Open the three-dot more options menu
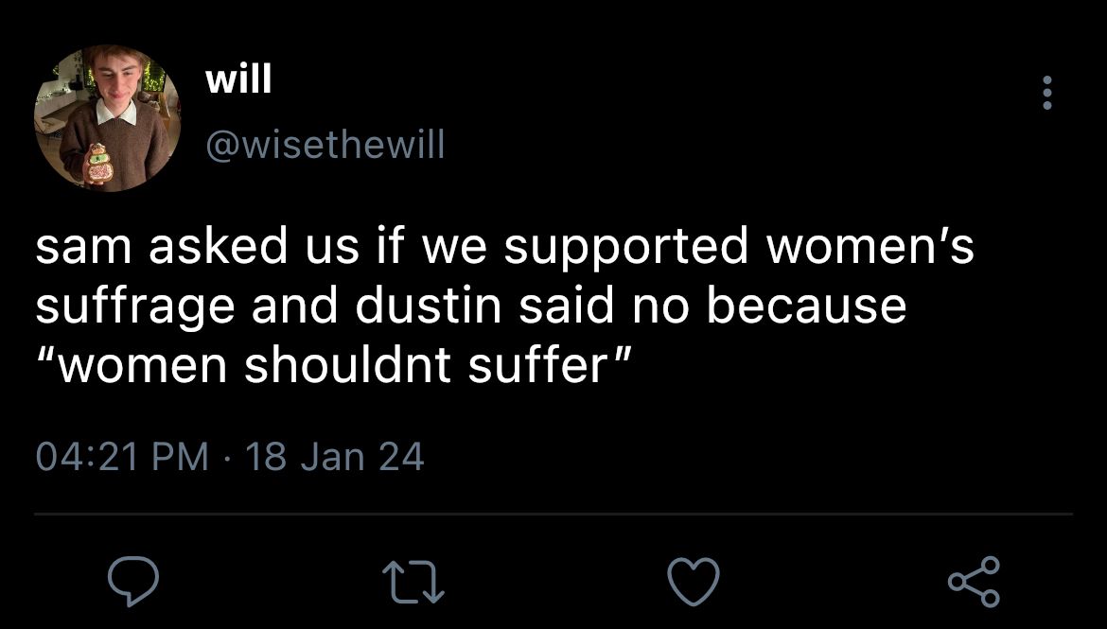The height and width of the screenshot is (629, 1107). pyautogui.click(x=1047, y=93)
